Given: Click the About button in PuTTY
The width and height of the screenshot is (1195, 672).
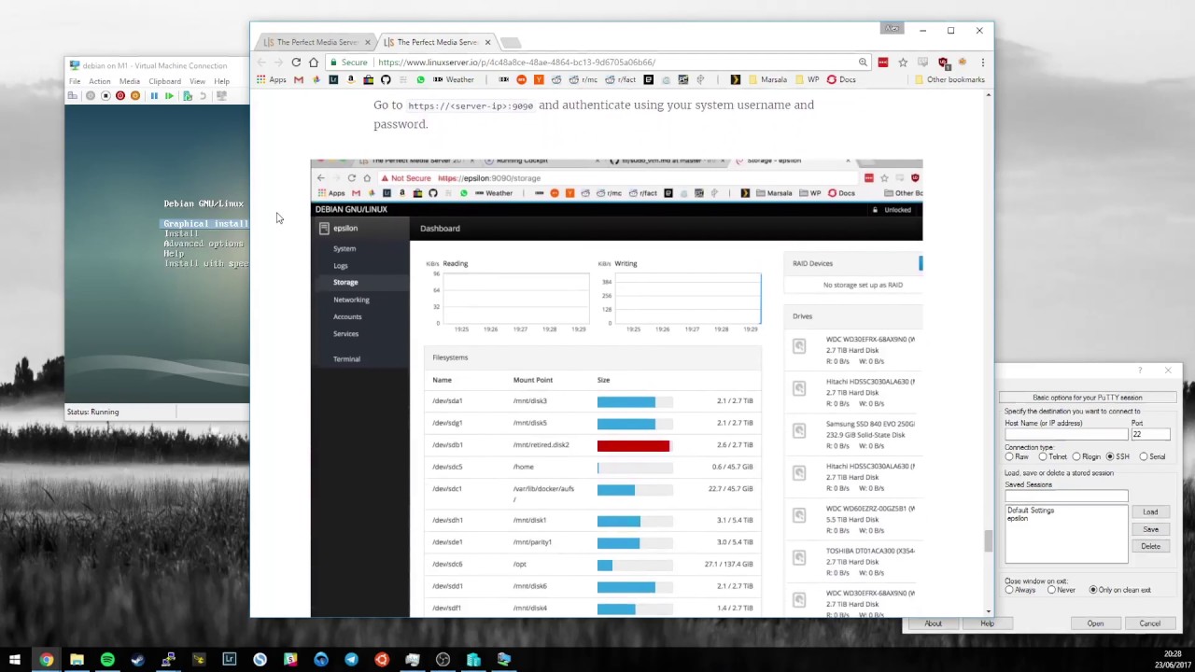Looking at the screenshot, I should 933,623.
